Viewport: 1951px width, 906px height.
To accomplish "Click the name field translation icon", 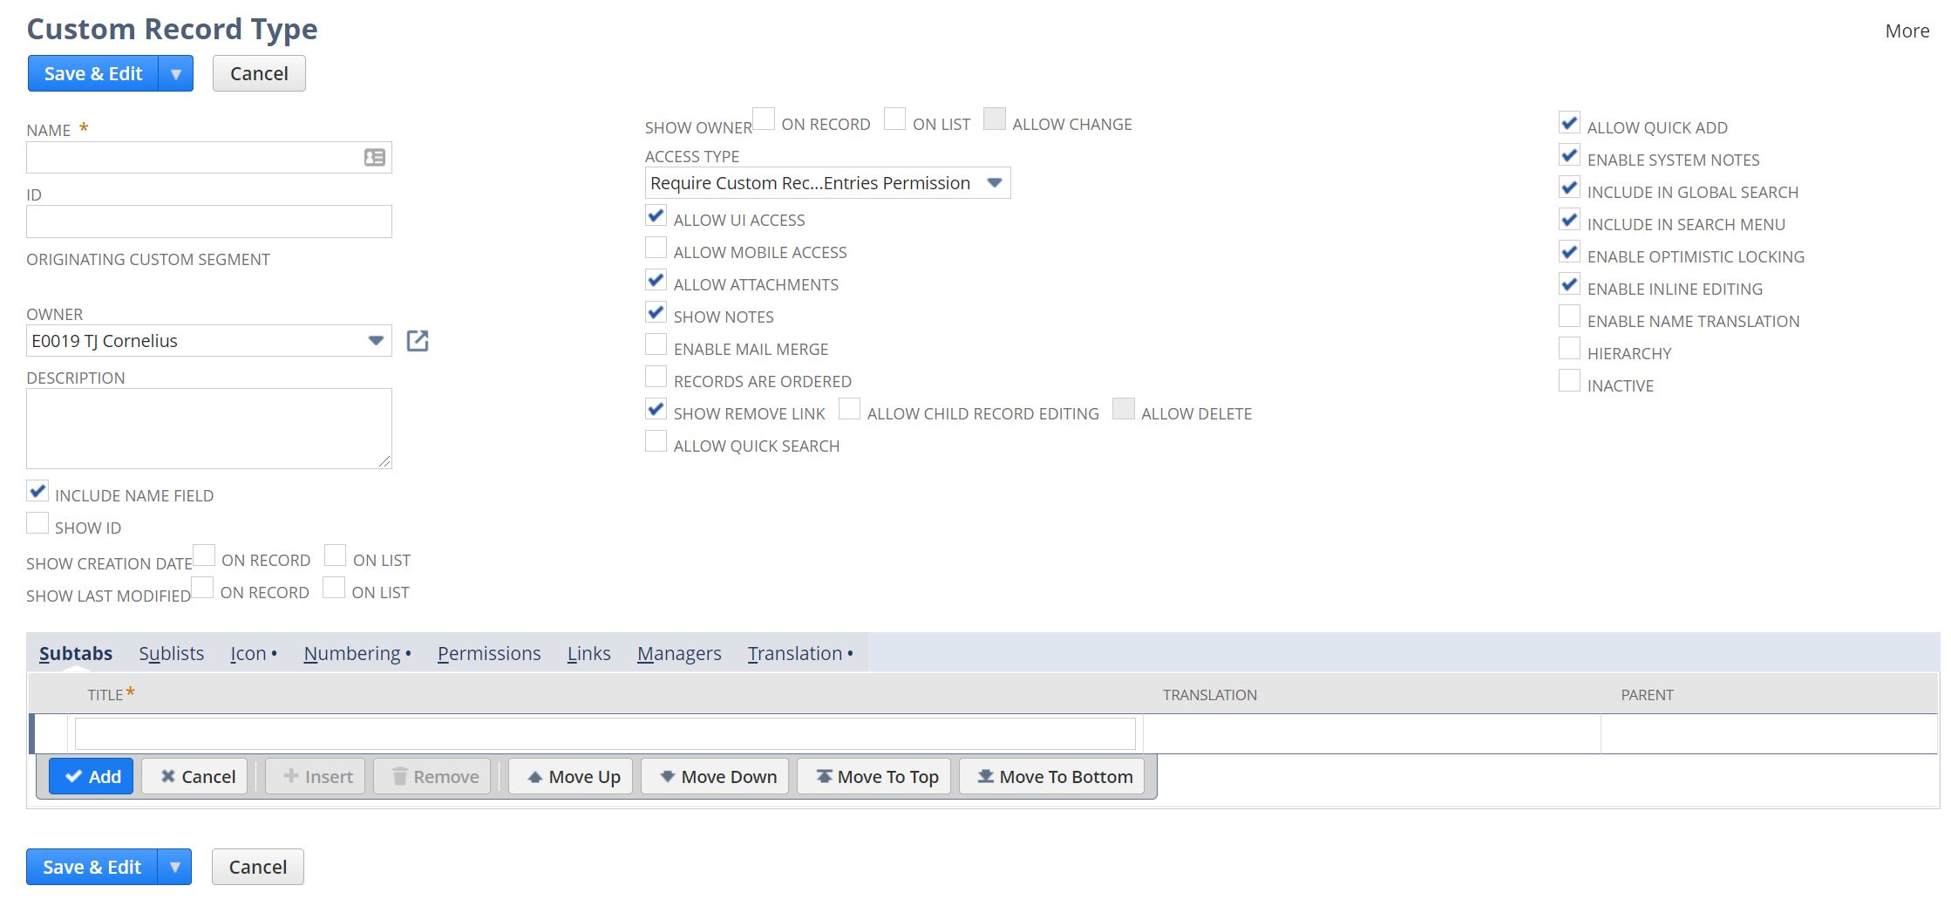I will 375,157.
